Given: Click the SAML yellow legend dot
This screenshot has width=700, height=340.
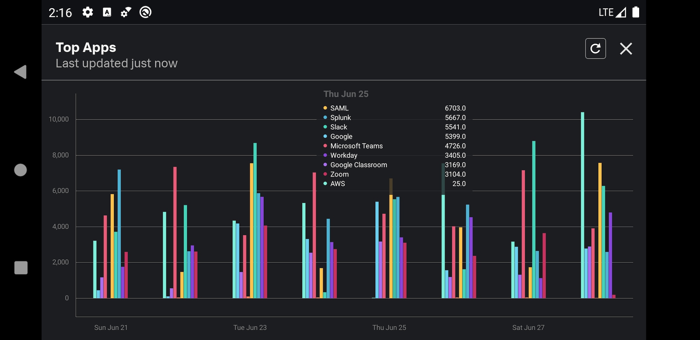Looking at the screenshot, I should point(325,108).
